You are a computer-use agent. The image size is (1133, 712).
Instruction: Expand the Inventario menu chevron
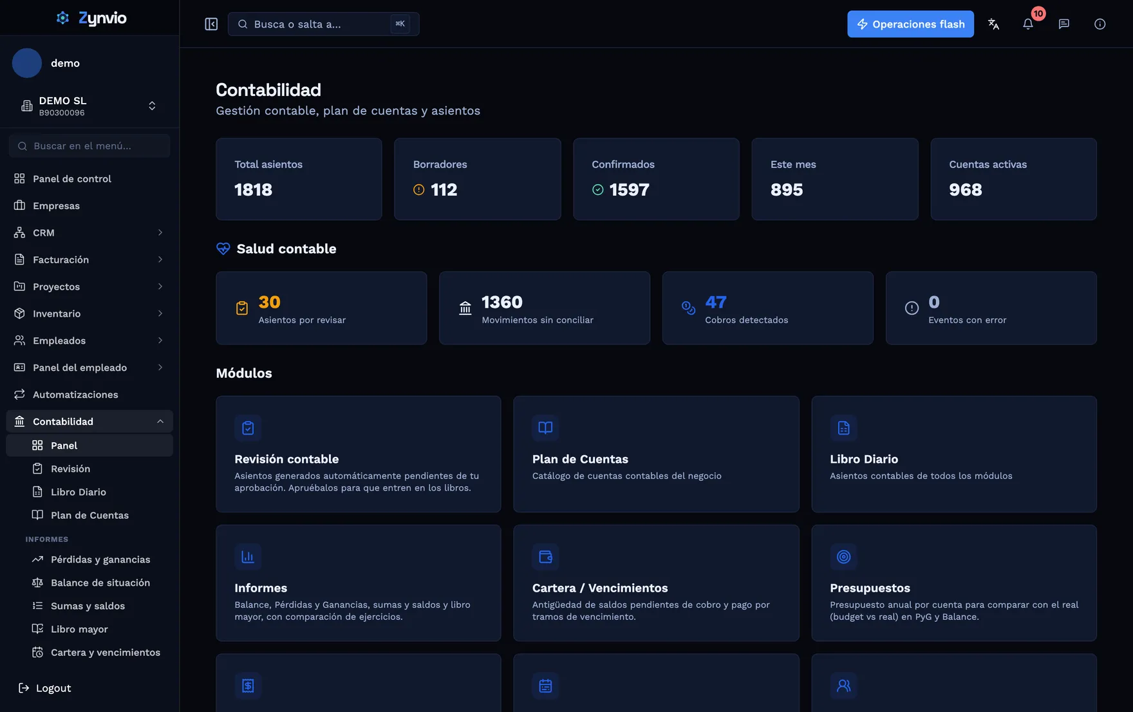[160, 314]
